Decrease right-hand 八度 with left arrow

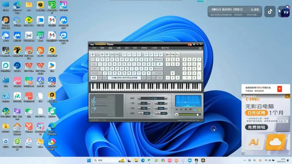156,103
